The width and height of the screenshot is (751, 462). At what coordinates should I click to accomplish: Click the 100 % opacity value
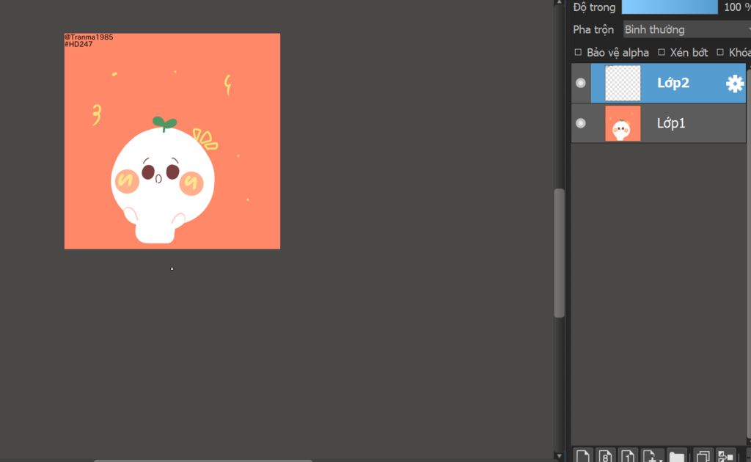(736, 7)
